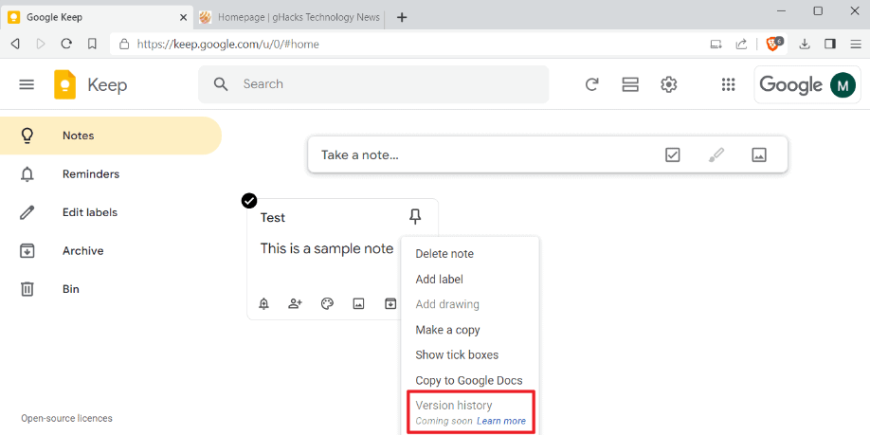Reload the browser page

pyautogui.click(x=66, y=44)
